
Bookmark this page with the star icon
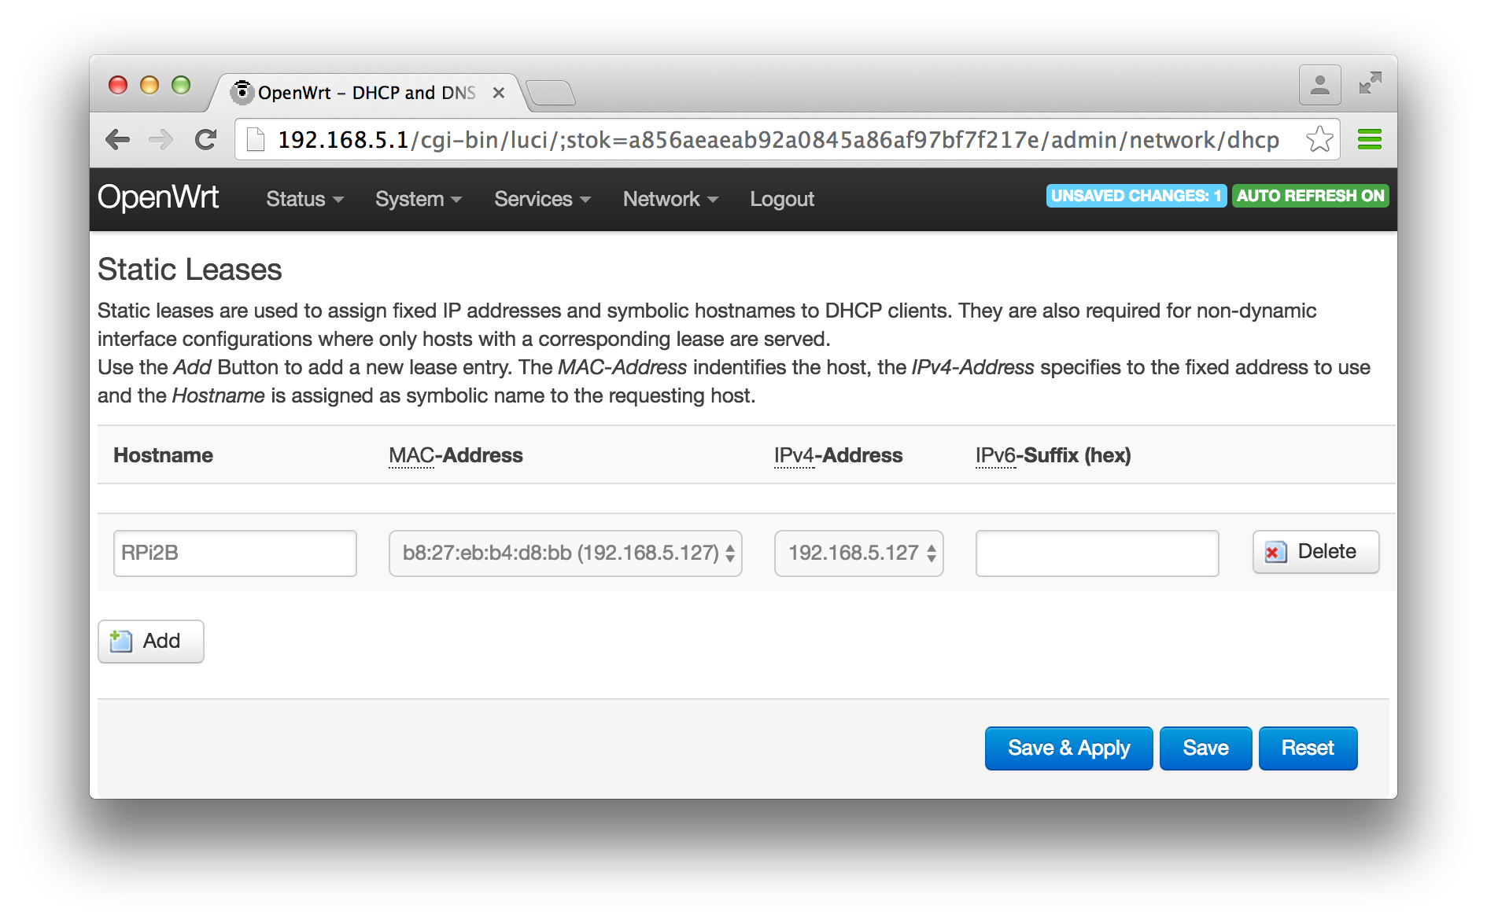[x=1319, y=140]
